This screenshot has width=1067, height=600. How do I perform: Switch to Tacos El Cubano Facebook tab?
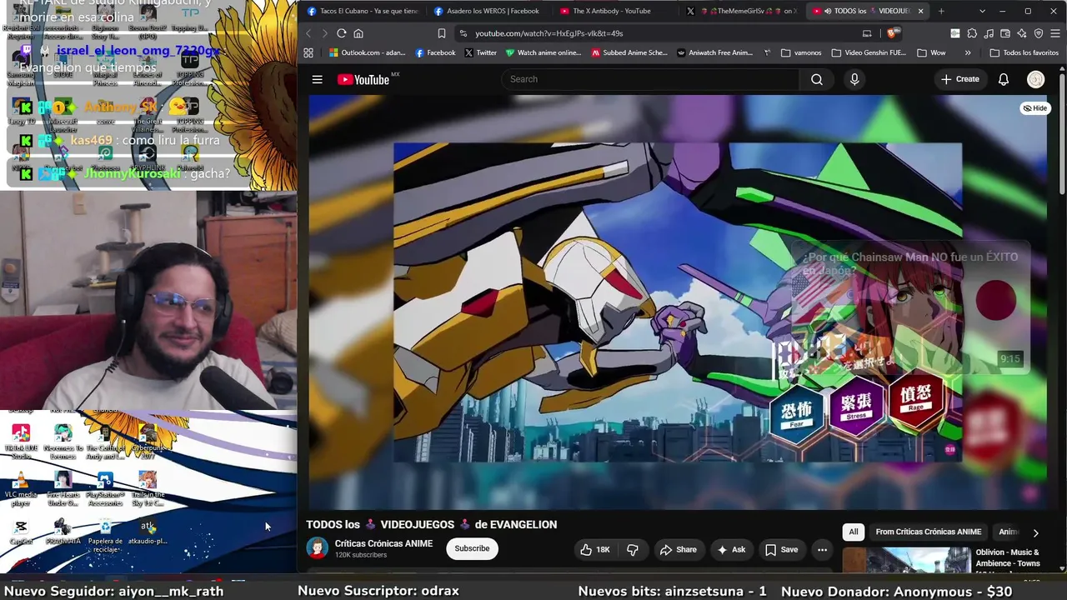click(363, 11)
